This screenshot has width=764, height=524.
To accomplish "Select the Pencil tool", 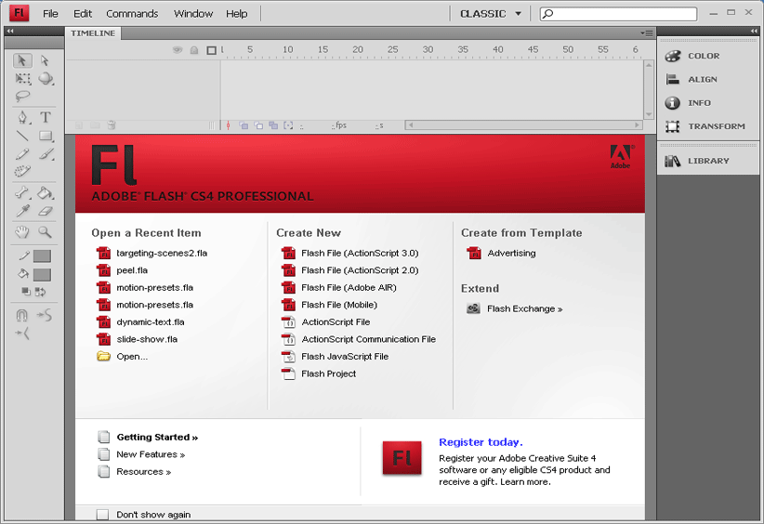I will (22, 154).
